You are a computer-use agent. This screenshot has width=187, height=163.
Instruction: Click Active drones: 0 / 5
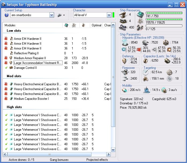[21, 160]
